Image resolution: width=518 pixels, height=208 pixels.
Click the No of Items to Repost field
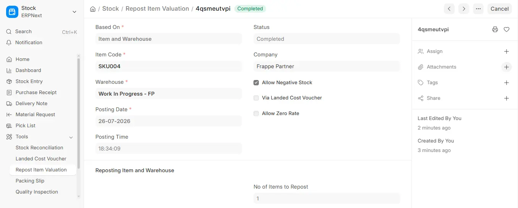(327, 198)
